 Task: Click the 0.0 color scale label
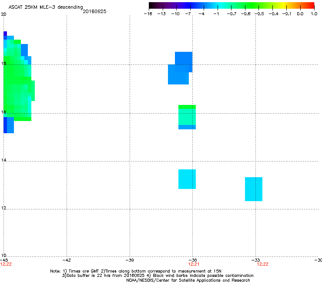point(300,14)
